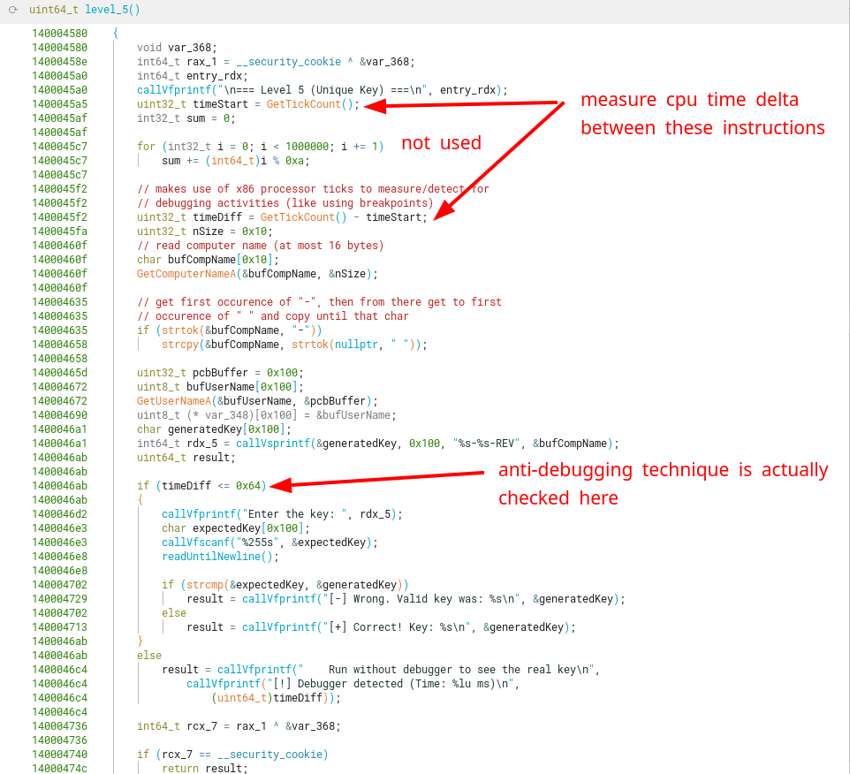Select __security_cookie in the rax_1 declaration
Viewport: 850px width, 774px height.
pos(295,62)
